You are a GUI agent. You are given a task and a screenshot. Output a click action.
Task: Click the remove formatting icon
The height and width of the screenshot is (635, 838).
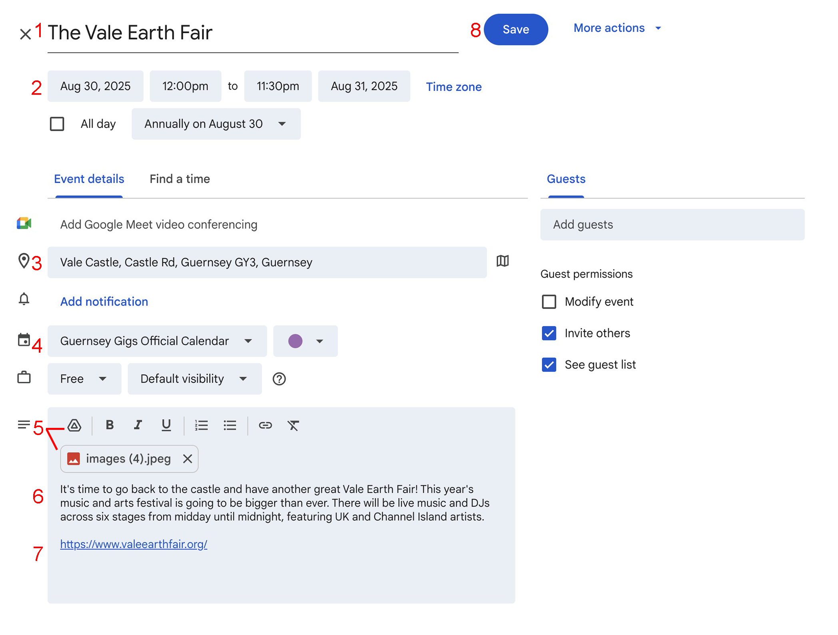[293, 425]
